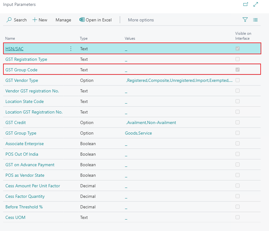The width and height of the screenshot is (269, 231).
Task: Click the list view layout icon
Action: pyautogui.click(x=255, y=20)
